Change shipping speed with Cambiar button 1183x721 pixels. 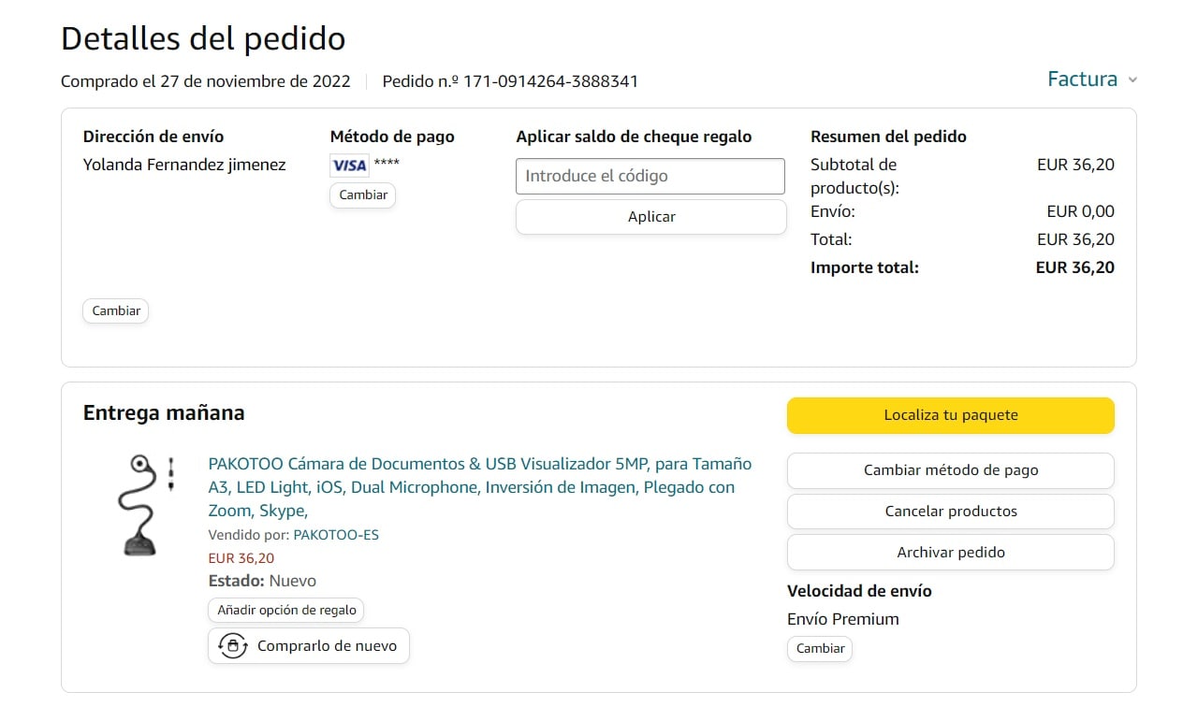pos(820,648)
